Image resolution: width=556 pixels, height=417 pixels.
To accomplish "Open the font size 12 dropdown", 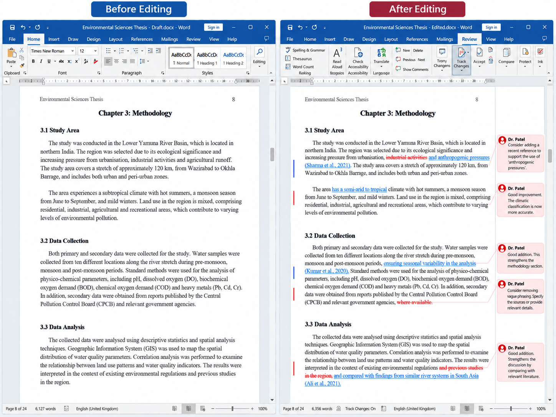I will 95,51.
